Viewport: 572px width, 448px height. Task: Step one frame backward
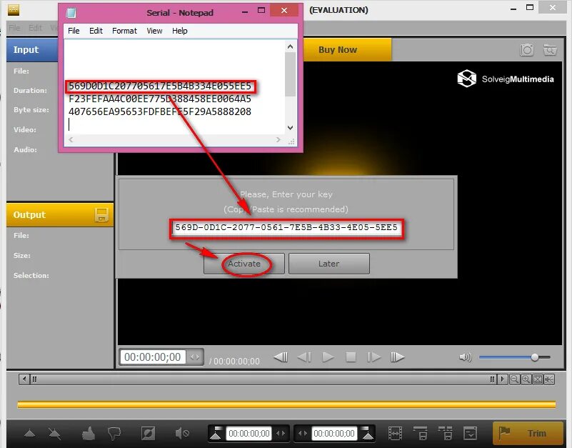click(x=304, y=357)
